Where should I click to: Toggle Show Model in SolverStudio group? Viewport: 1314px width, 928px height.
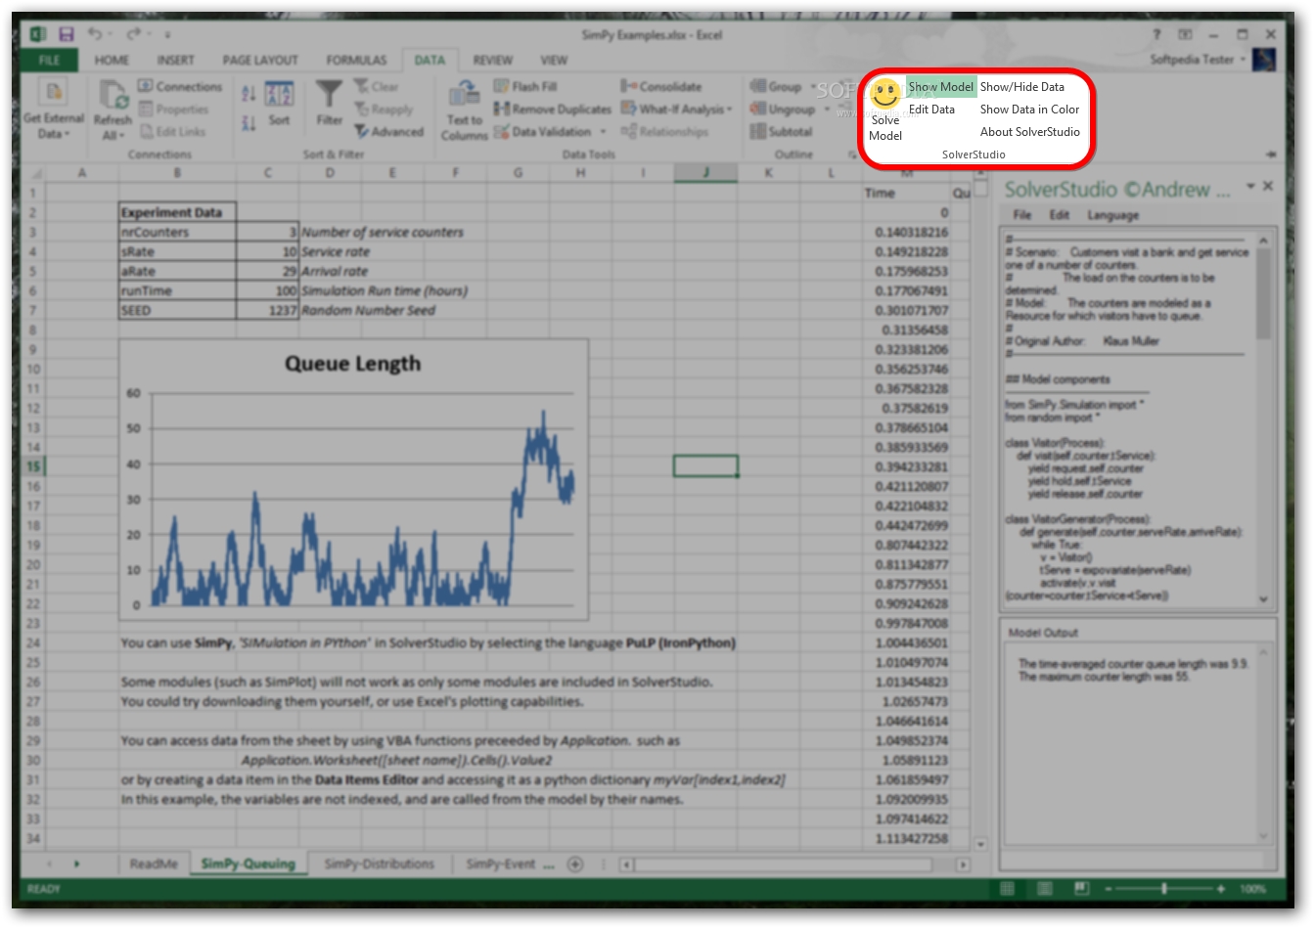(x=941, y=86)
